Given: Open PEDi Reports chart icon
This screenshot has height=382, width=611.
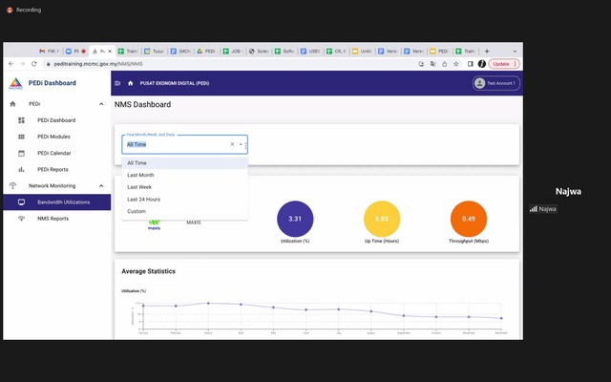Looking at the screenshot, I should [x=22, y=169].
